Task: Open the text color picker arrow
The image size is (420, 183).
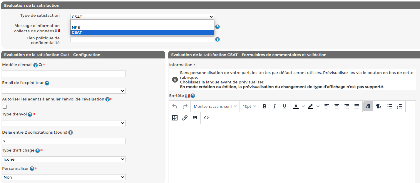Action: [x=303, y=106]
